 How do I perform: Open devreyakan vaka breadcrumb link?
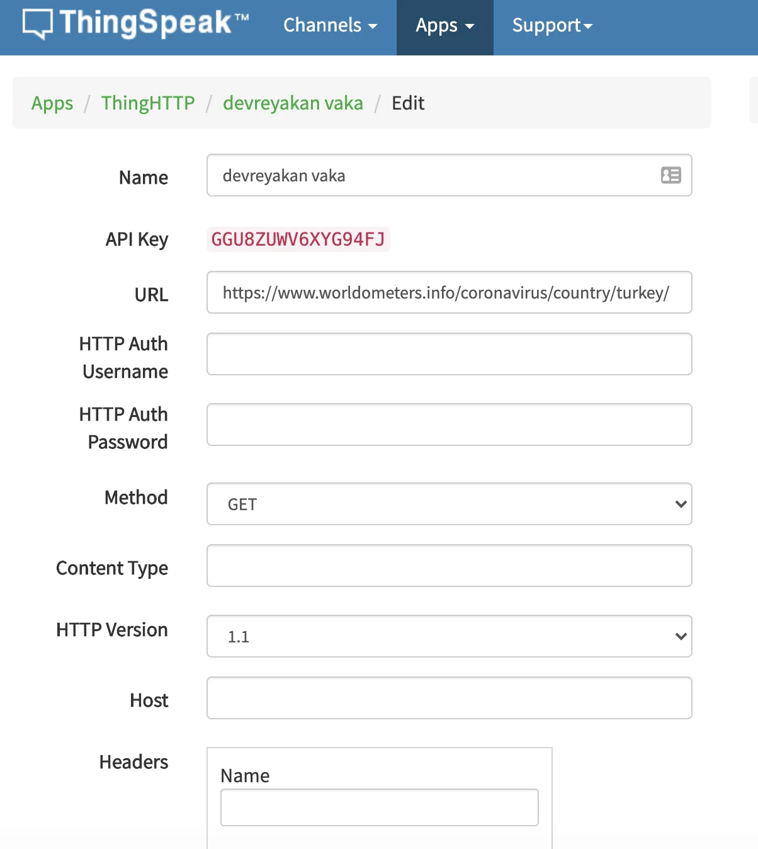pyautogui.click(x=293, y=103)
